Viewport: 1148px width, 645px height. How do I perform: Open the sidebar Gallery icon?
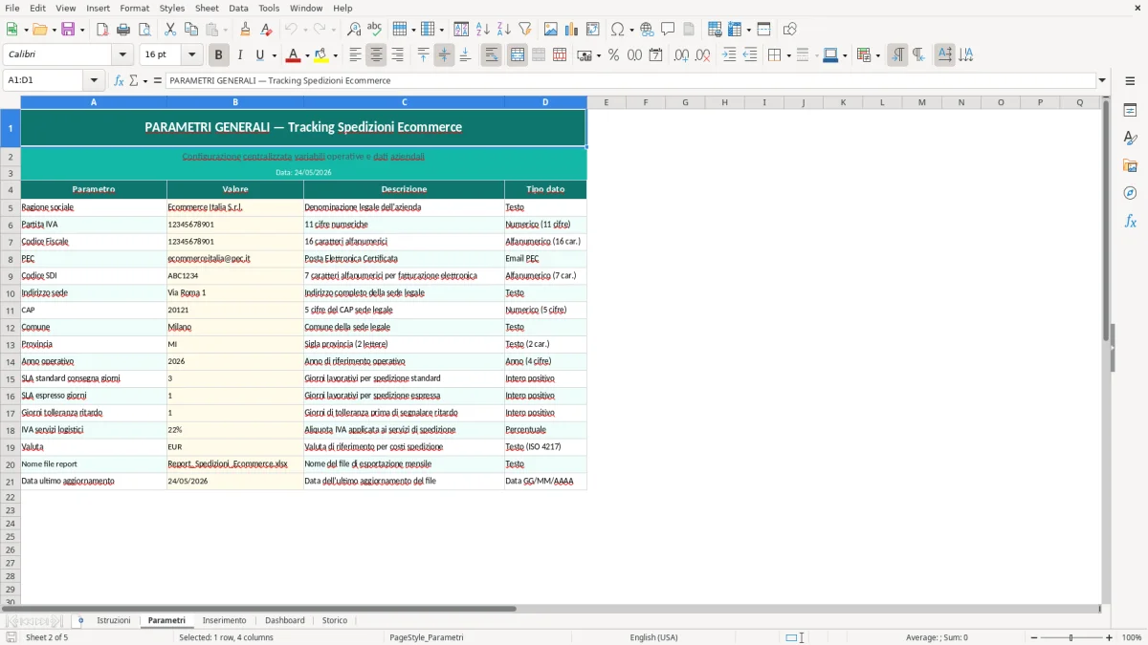1130,166
